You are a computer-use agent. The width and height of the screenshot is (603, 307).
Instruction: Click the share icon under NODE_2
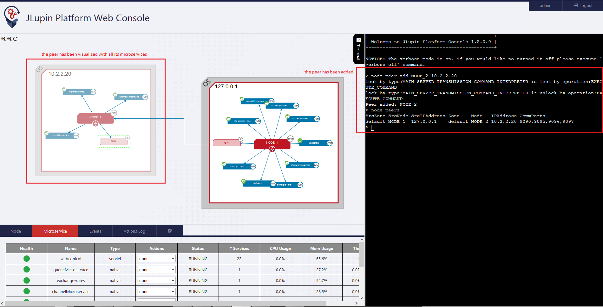(95, 124)
